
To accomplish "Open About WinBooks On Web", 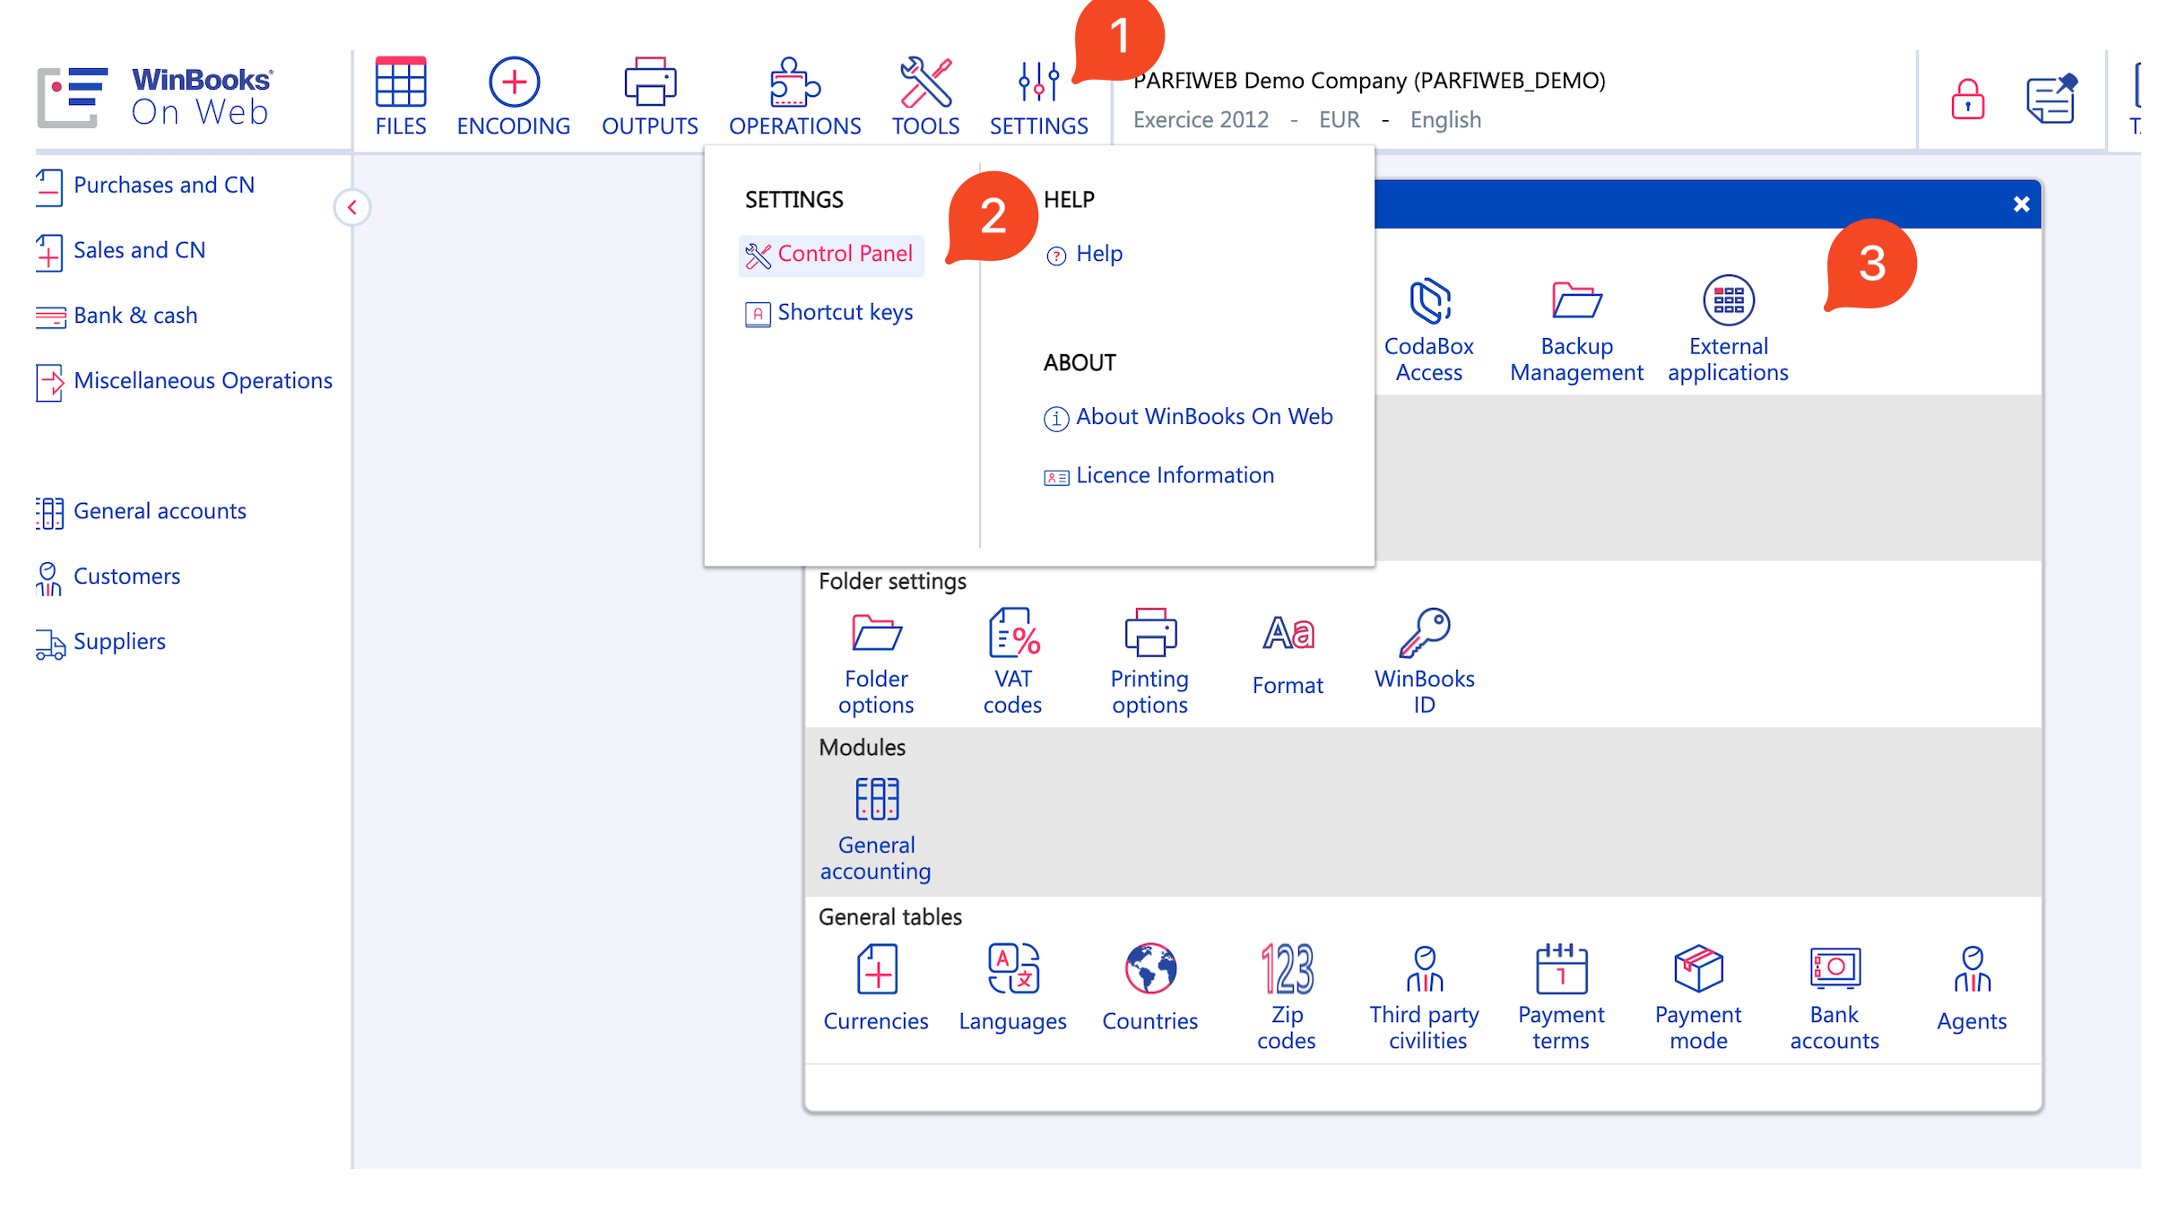I will tap(1188, 417).
